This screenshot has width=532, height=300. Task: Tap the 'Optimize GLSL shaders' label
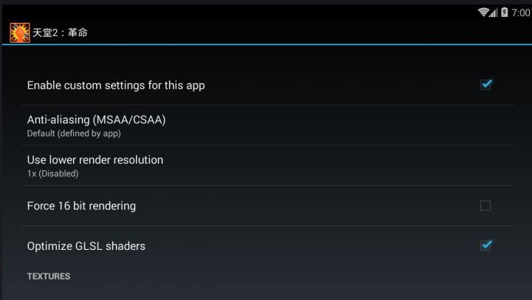tap(86, 246)
